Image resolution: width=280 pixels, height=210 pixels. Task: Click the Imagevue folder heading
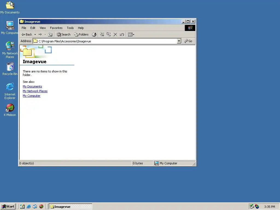pyautogui.click(x=34, y=62)
